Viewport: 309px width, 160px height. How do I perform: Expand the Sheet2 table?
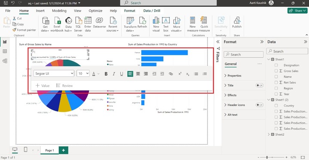pyautogui.click(x=269, y=134)
